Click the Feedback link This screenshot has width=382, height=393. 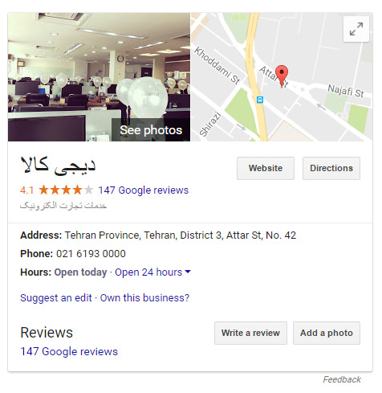[x=342, y=379]
